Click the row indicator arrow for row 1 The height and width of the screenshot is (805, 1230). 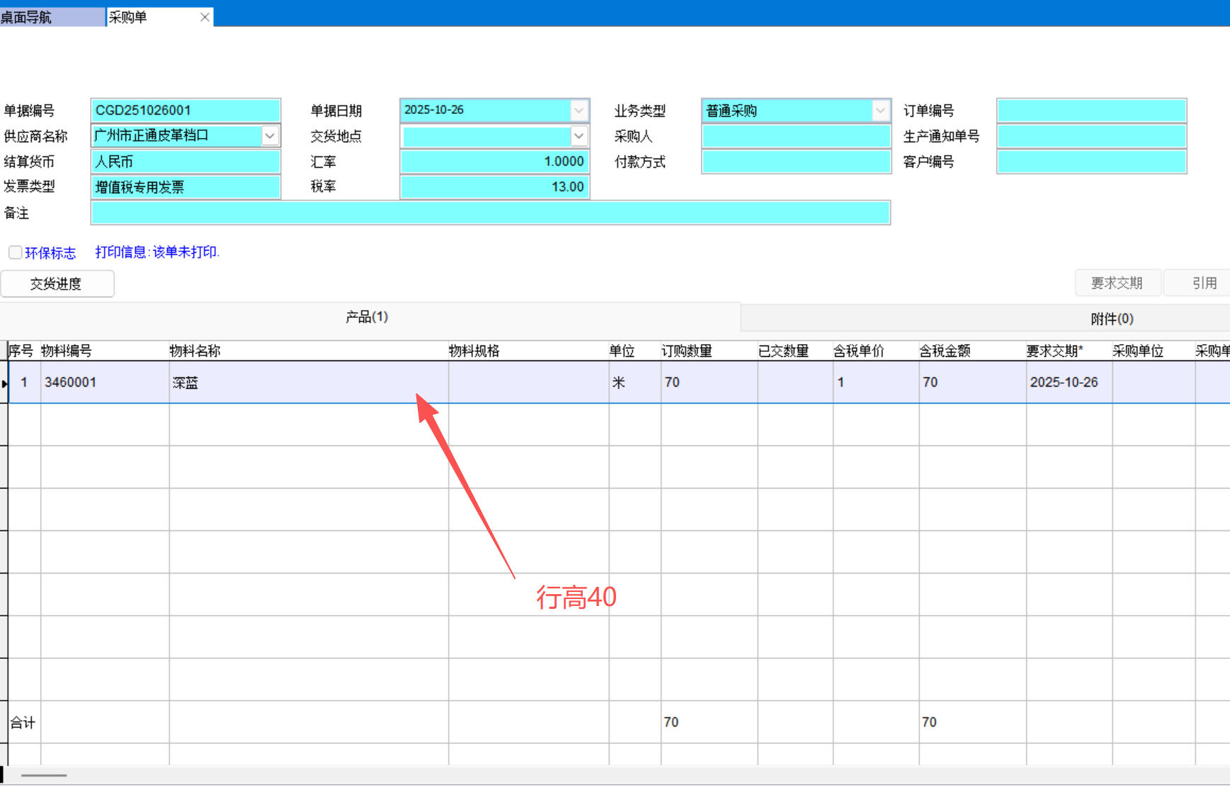[4, 383]
